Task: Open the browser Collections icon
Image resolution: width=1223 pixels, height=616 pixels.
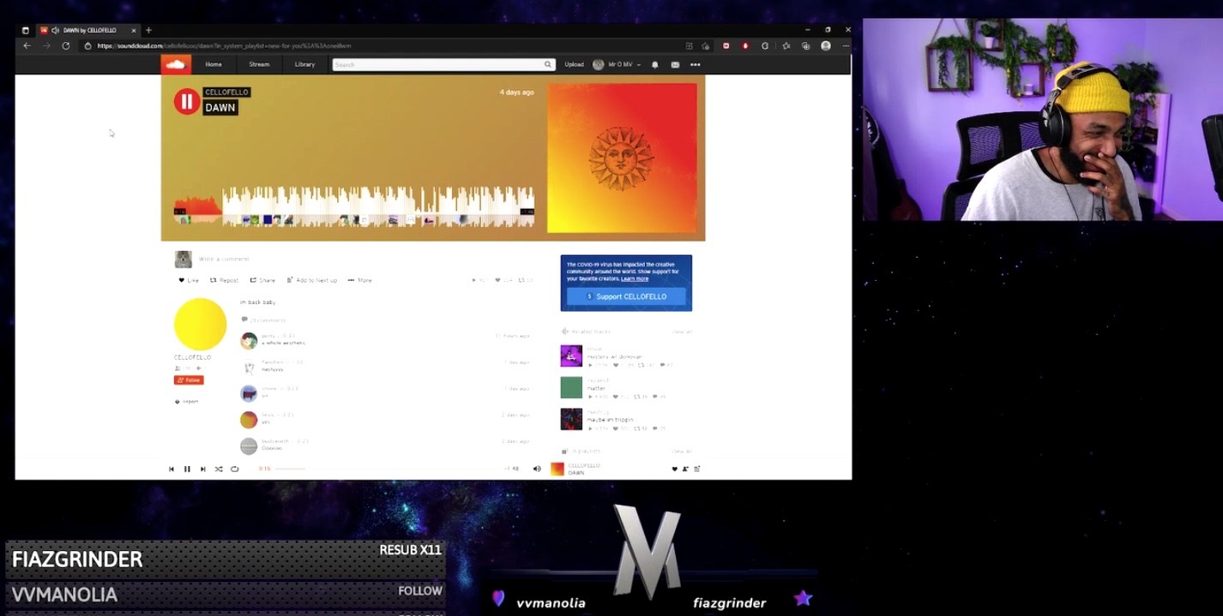Action: tap(805, 45)
